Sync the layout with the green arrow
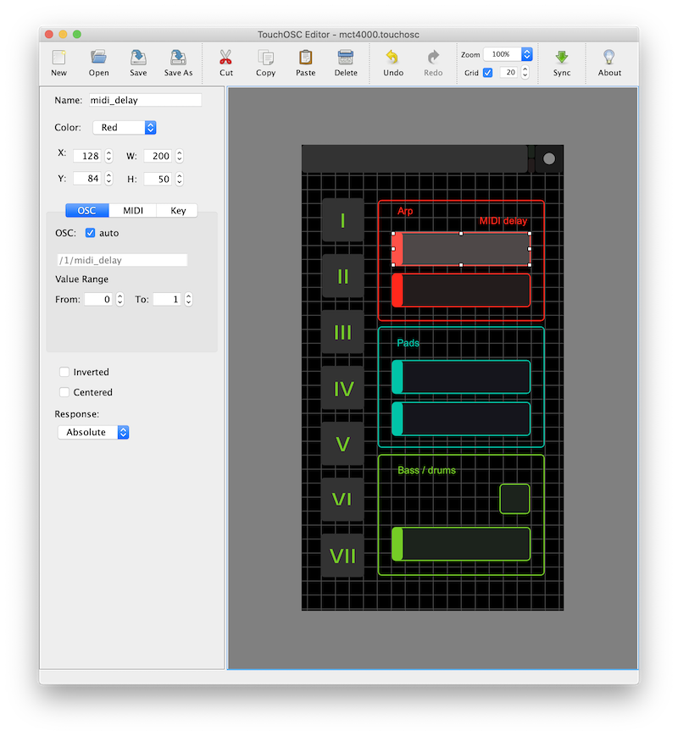Viewport: 678px width, 736px height. (x=562, y=58)
